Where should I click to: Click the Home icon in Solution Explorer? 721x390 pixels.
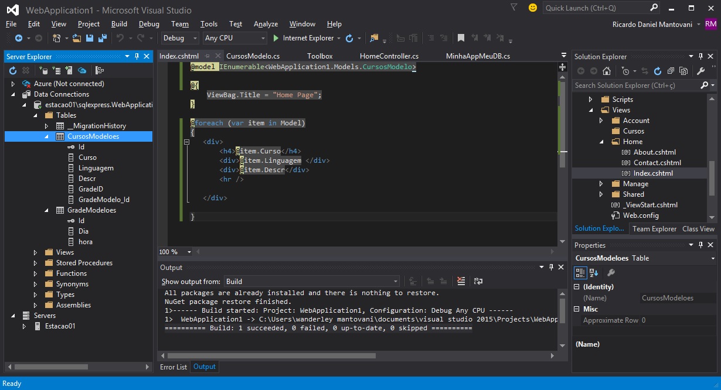607,71
